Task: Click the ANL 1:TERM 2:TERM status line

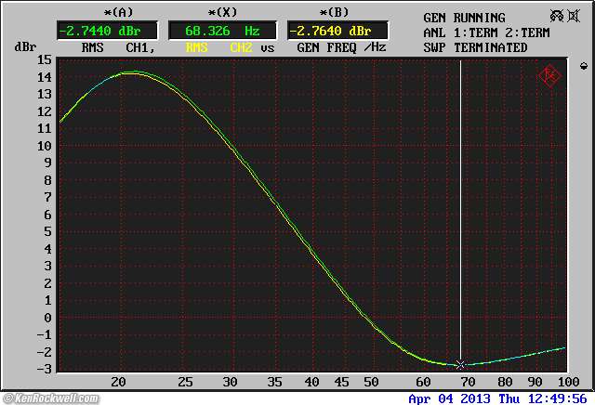Action: 488,33
